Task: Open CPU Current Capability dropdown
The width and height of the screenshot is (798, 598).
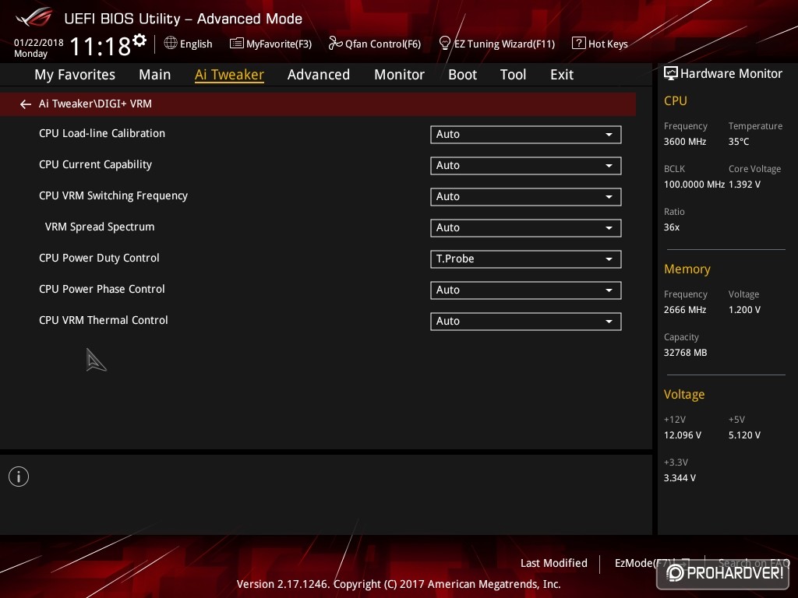Action: (x=526, y=165)
